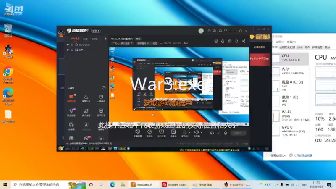Screen dimensions: 336x189
Task: Add a phone screen cast source
Action: [161, 133]
